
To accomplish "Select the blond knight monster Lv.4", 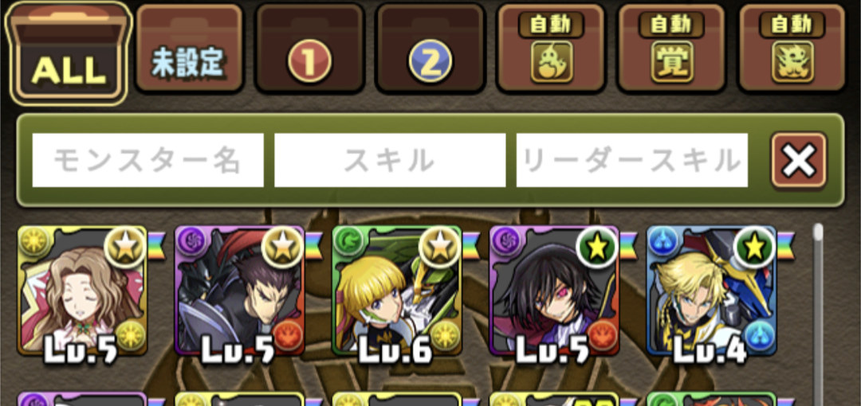I will coord(712,291).
